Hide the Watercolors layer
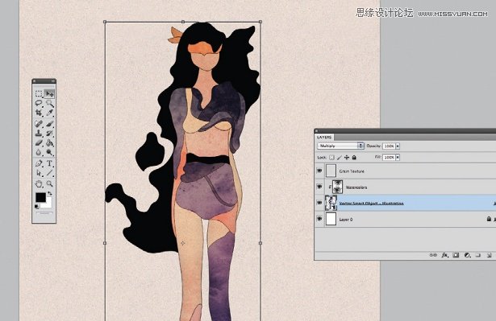 [319, 187]
